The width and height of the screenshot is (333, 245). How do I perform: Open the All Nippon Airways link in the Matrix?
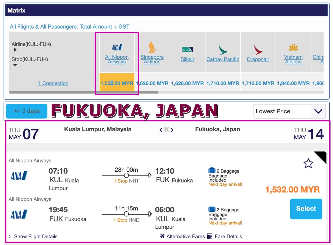click(117, 59)
